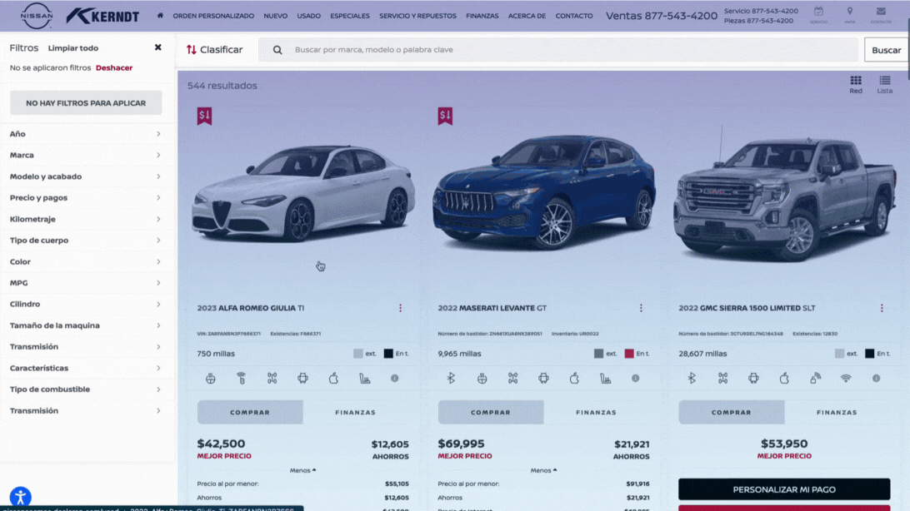
Task: Switch to Red grid view
Action: (x=856, y=84)
